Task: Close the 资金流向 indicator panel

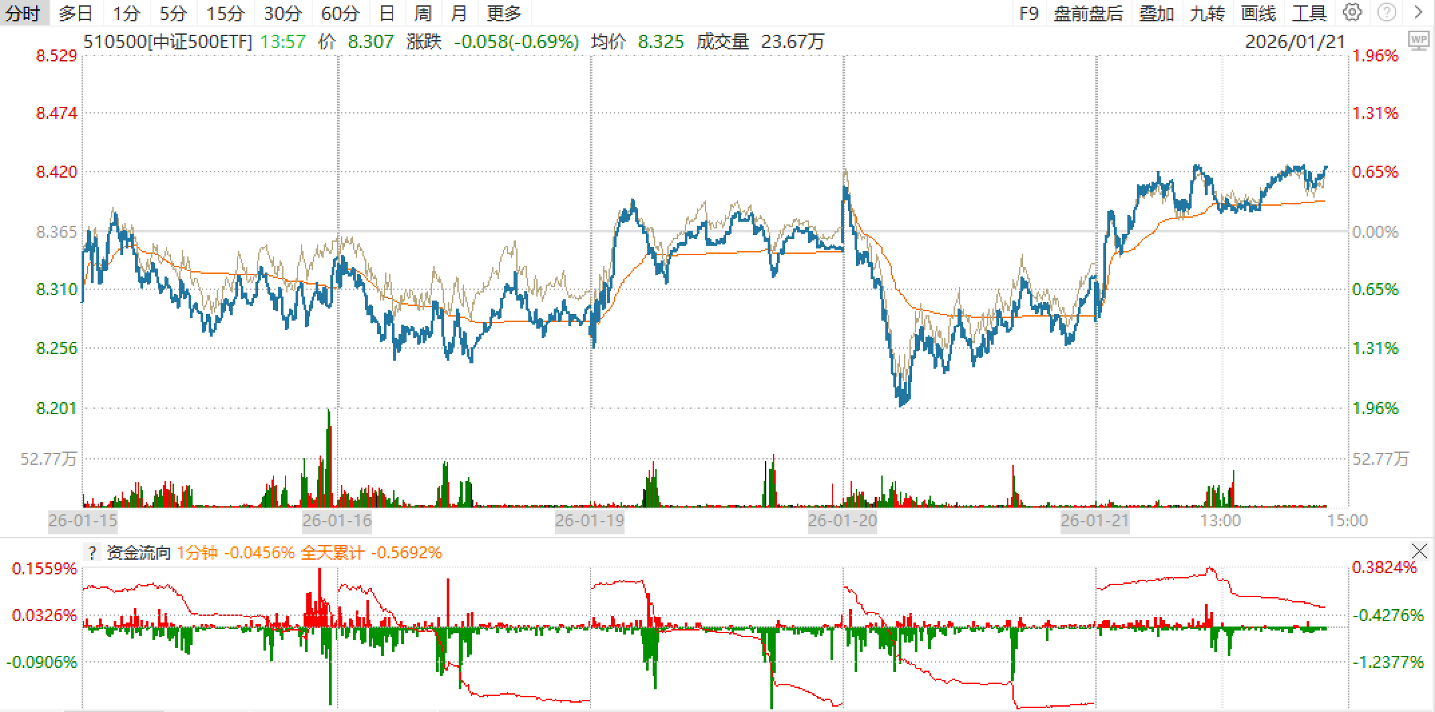Action: pos(1419,551)
